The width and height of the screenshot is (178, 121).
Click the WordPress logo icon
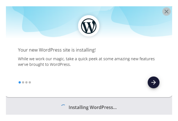pos(89,26)
